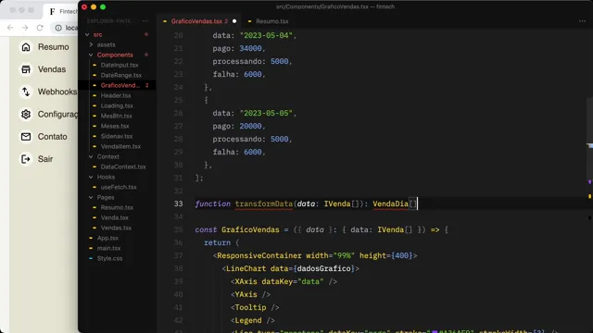The image size is (593, 333).
Task: Click the site info icon in address bar
Action: [58, 28]
